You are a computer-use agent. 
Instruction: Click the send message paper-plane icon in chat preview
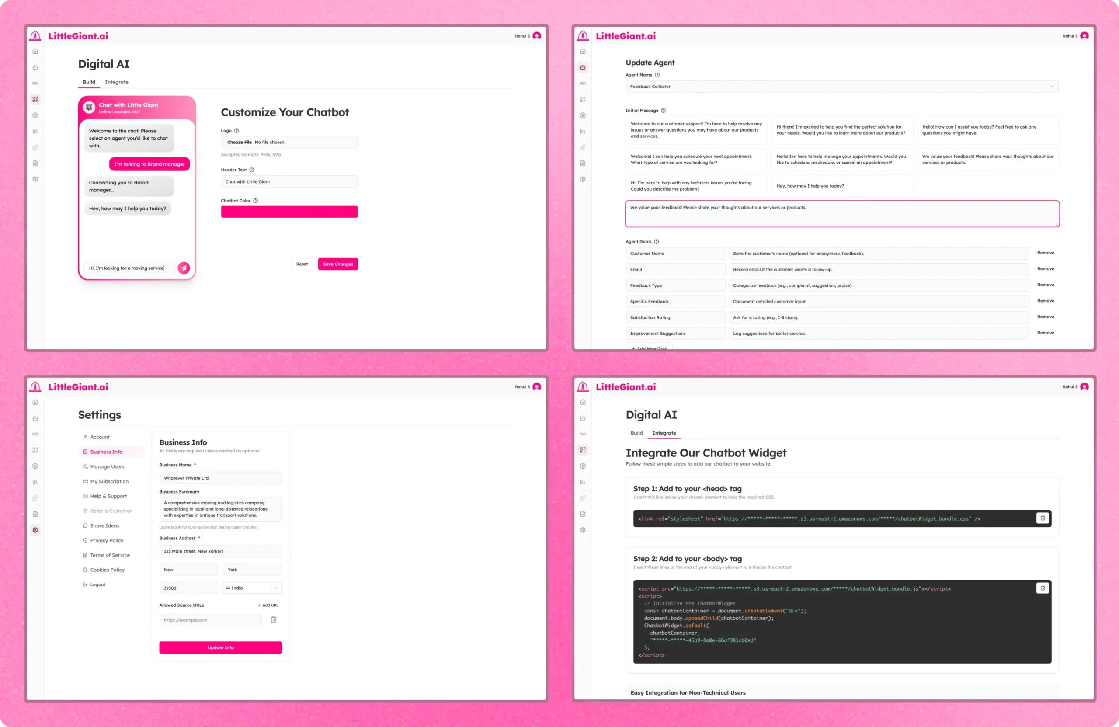coord(184,268)
